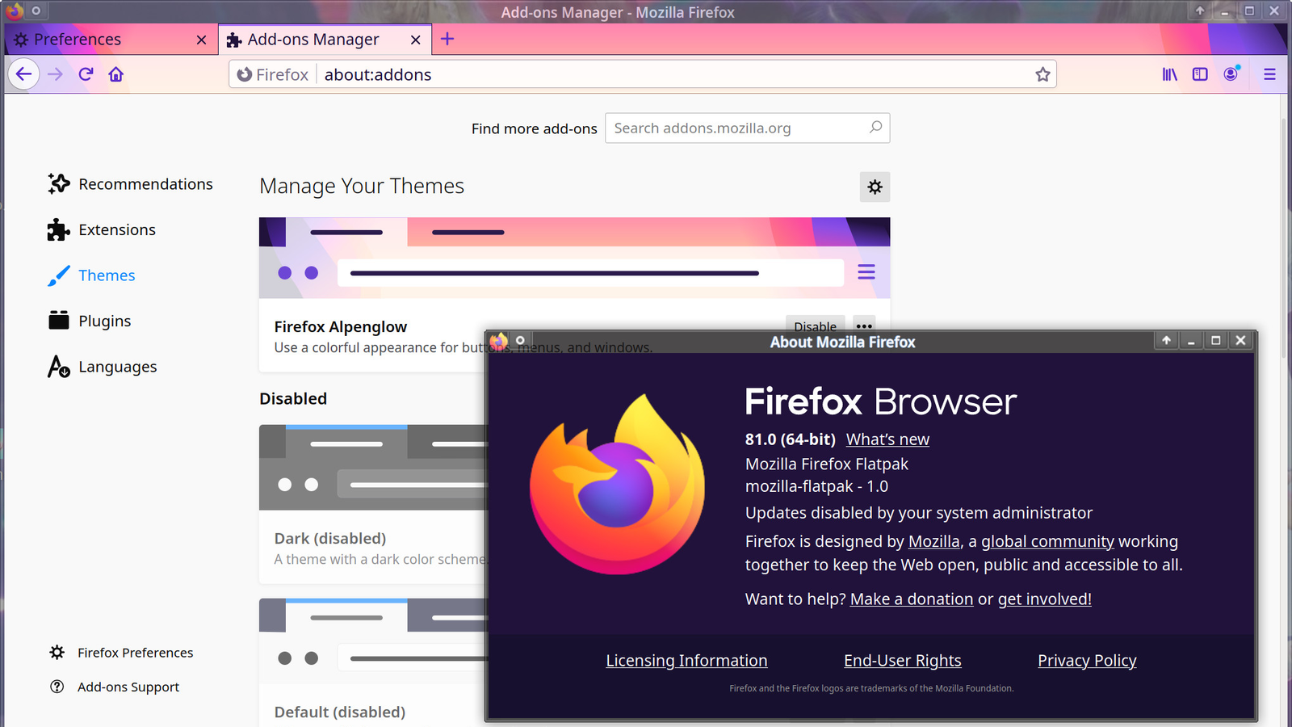Close the Preferences tab
This screenshot has width=1292, height=727.
[x=201, y=40]
